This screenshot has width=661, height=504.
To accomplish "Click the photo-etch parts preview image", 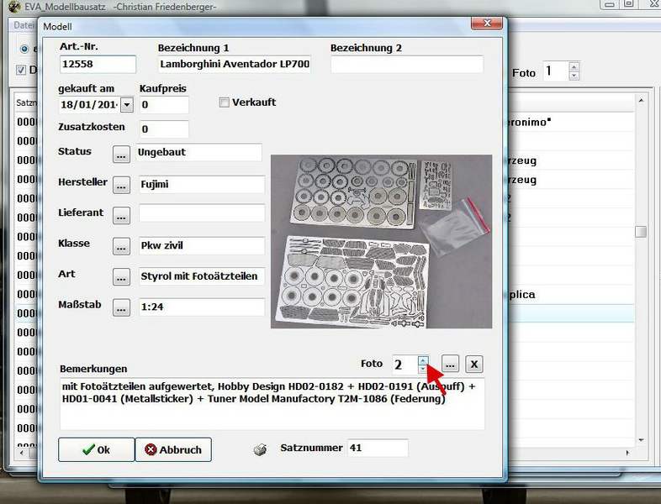I will coord(381,241).
